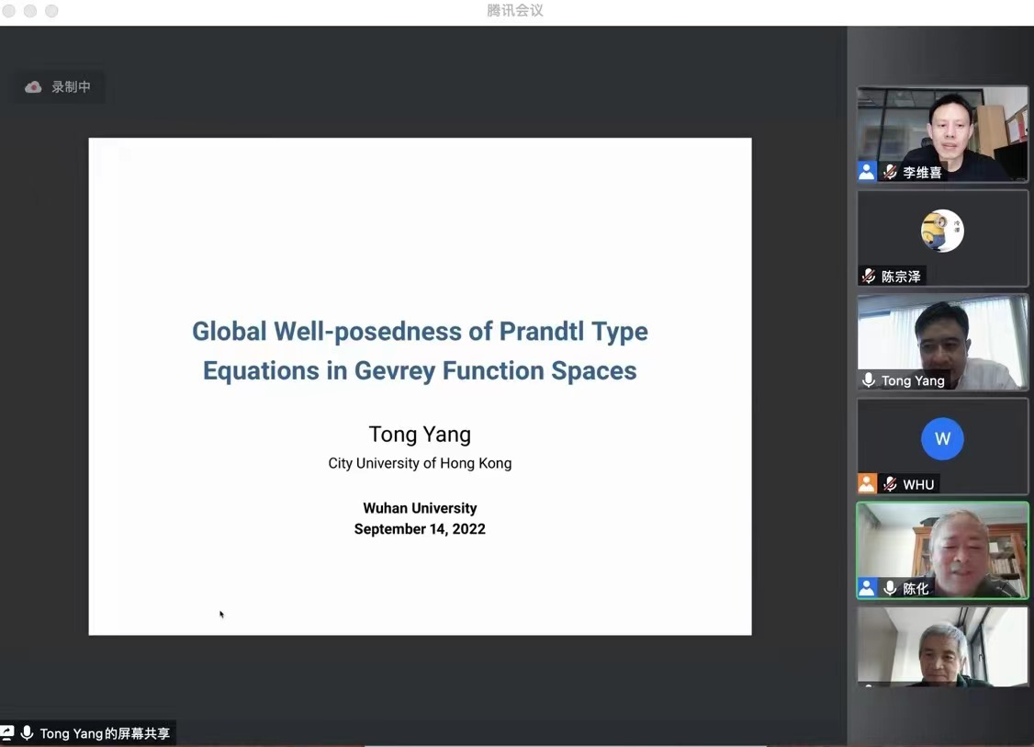Click the active mic icon of 陈化
Screen dimensions: 1034x747
(x=890, y=588)
